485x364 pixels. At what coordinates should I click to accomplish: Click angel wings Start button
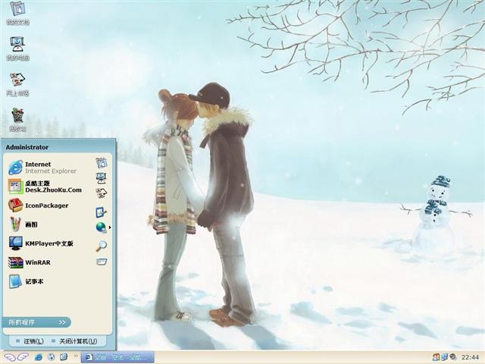tap(16, 357)
